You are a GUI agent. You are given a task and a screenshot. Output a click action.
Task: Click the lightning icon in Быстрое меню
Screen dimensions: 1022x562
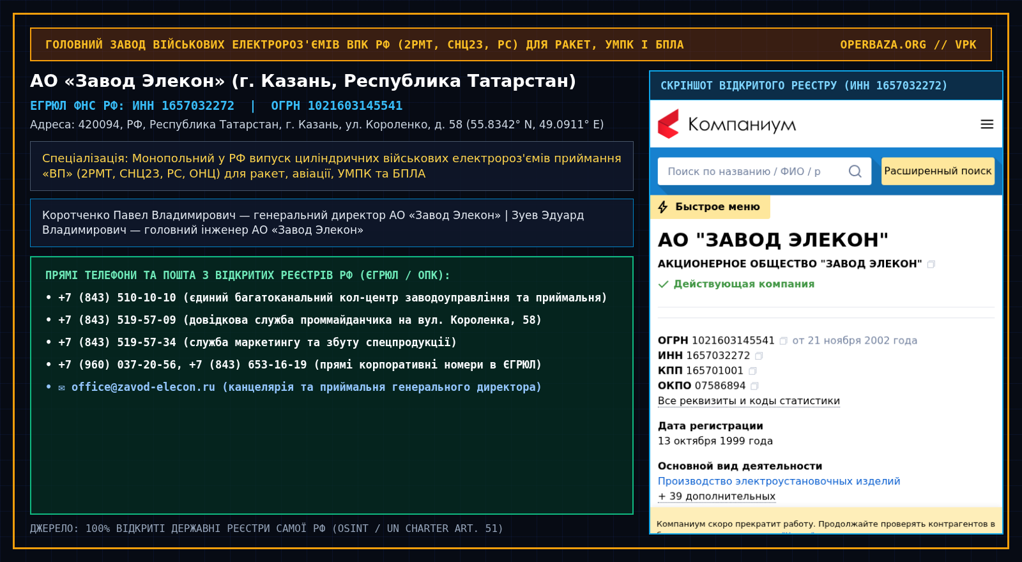click(x=663, y=207)
